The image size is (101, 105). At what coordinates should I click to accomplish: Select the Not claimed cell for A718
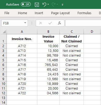(x=72, y=74)
